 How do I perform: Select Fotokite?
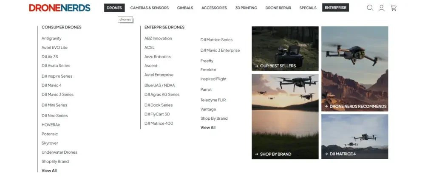tap(208, 70)
